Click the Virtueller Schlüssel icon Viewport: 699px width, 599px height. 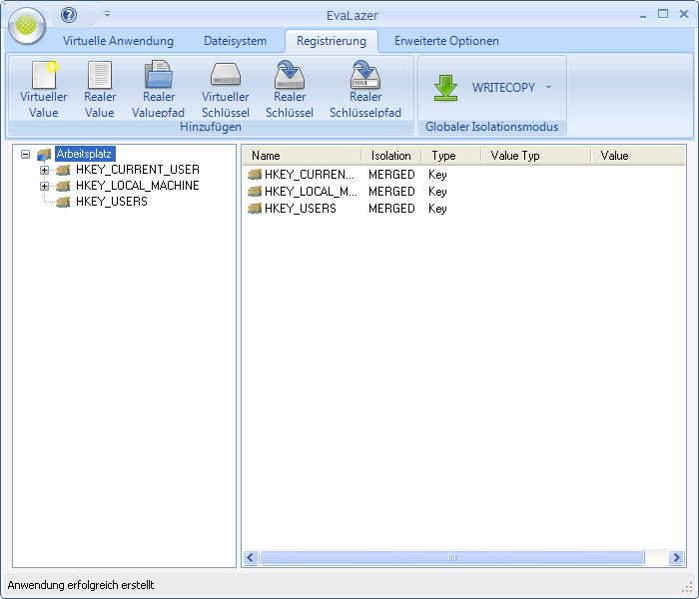[226, 76]
